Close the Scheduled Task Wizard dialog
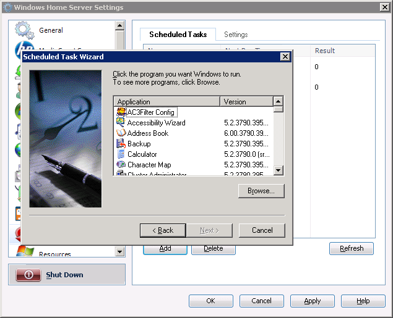 [x=285, y=57]
